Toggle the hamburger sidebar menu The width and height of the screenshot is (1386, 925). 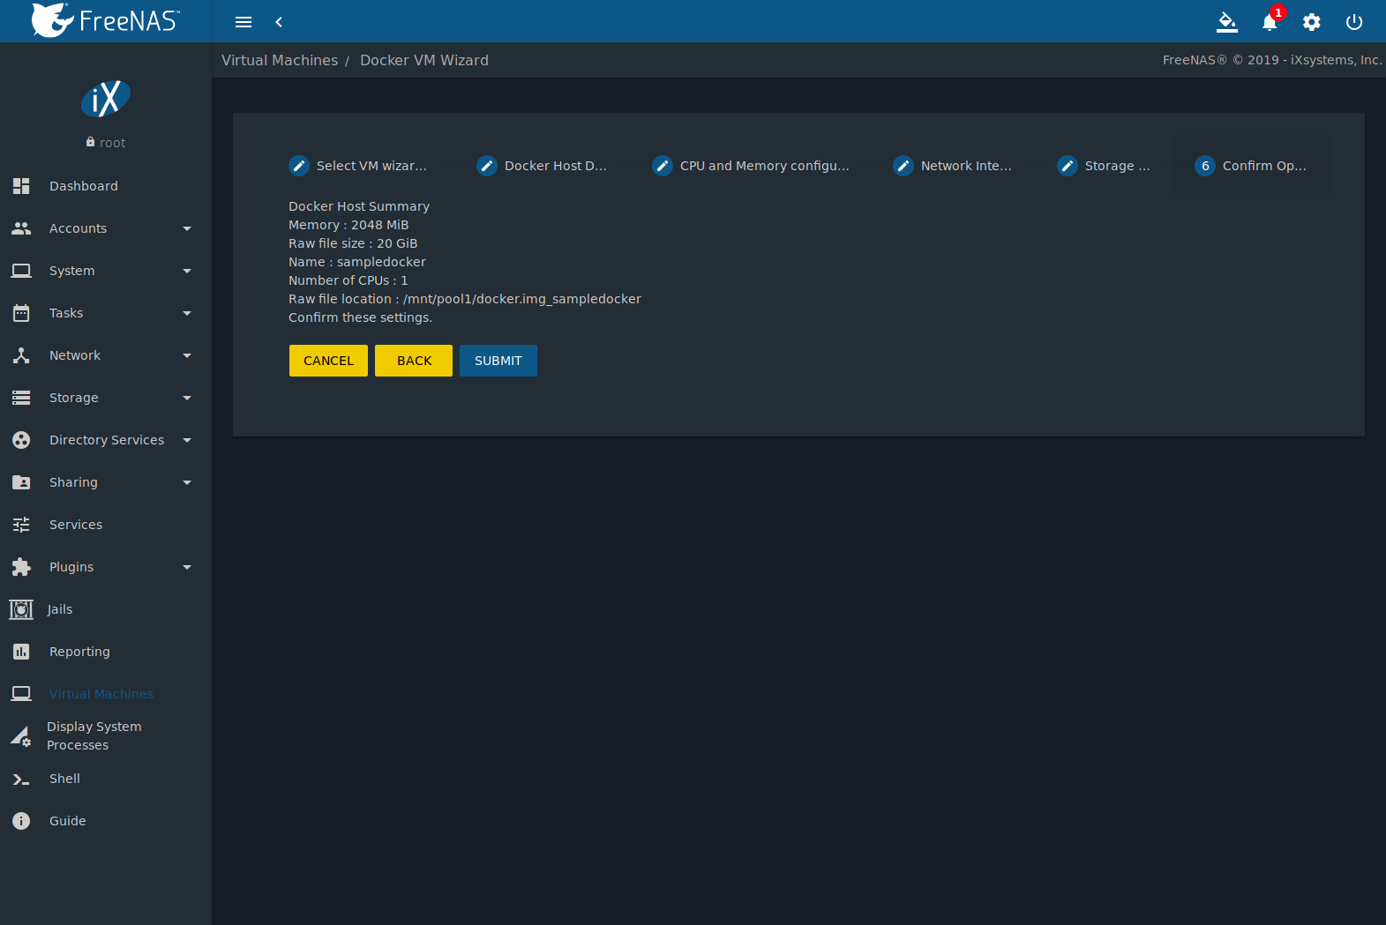(x=243, y=22)
